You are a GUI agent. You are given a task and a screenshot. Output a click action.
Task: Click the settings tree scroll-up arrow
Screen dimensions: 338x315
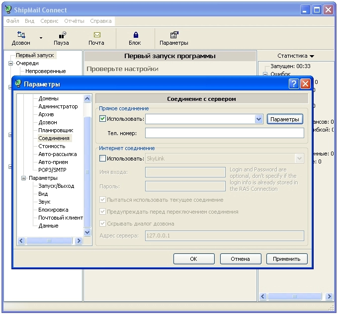click(x=87, y=99)
